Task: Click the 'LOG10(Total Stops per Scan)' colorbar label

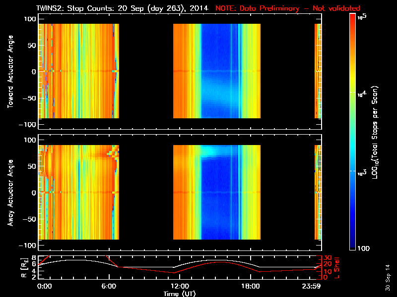Action: pyautogui.click(x=375, y=132)
